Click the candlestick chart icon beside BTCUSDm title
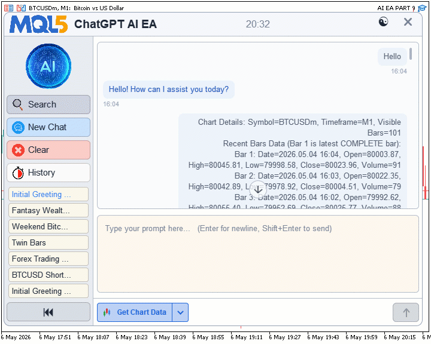This screenshot has width=431, height=344. pyautogui.click(x=21, y=8)
